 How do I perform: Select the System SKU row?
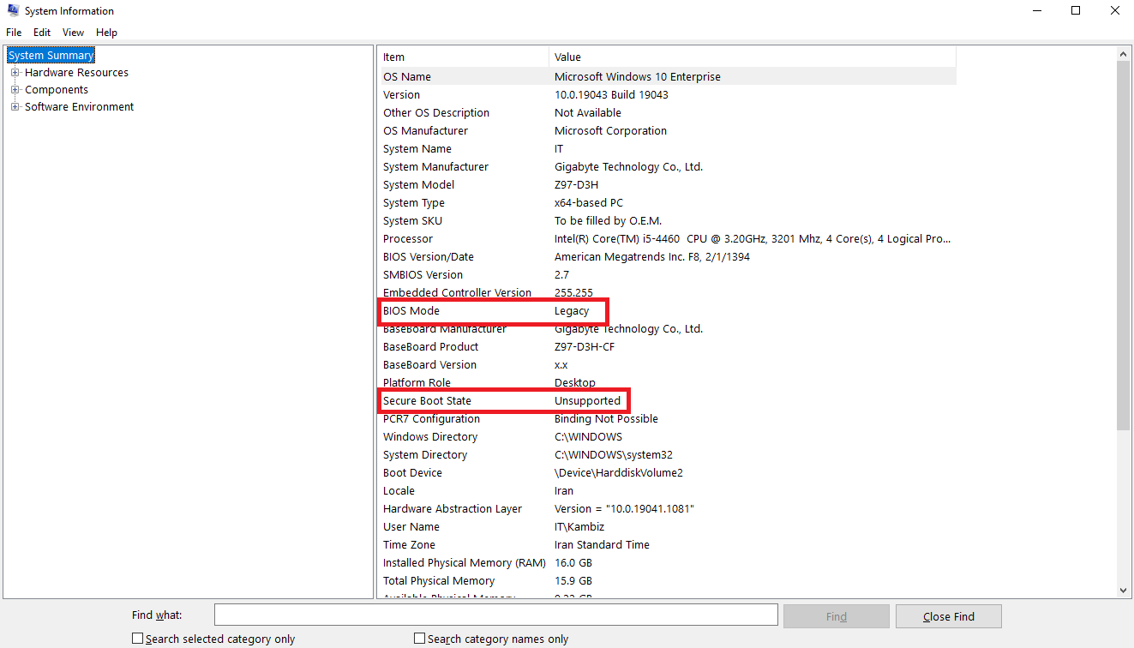[x=667, y=220]
